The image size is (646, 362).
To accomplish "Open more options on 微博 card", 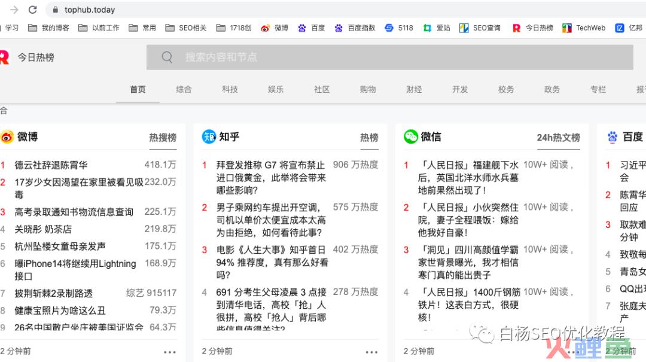I will click(x=170, y=352).
